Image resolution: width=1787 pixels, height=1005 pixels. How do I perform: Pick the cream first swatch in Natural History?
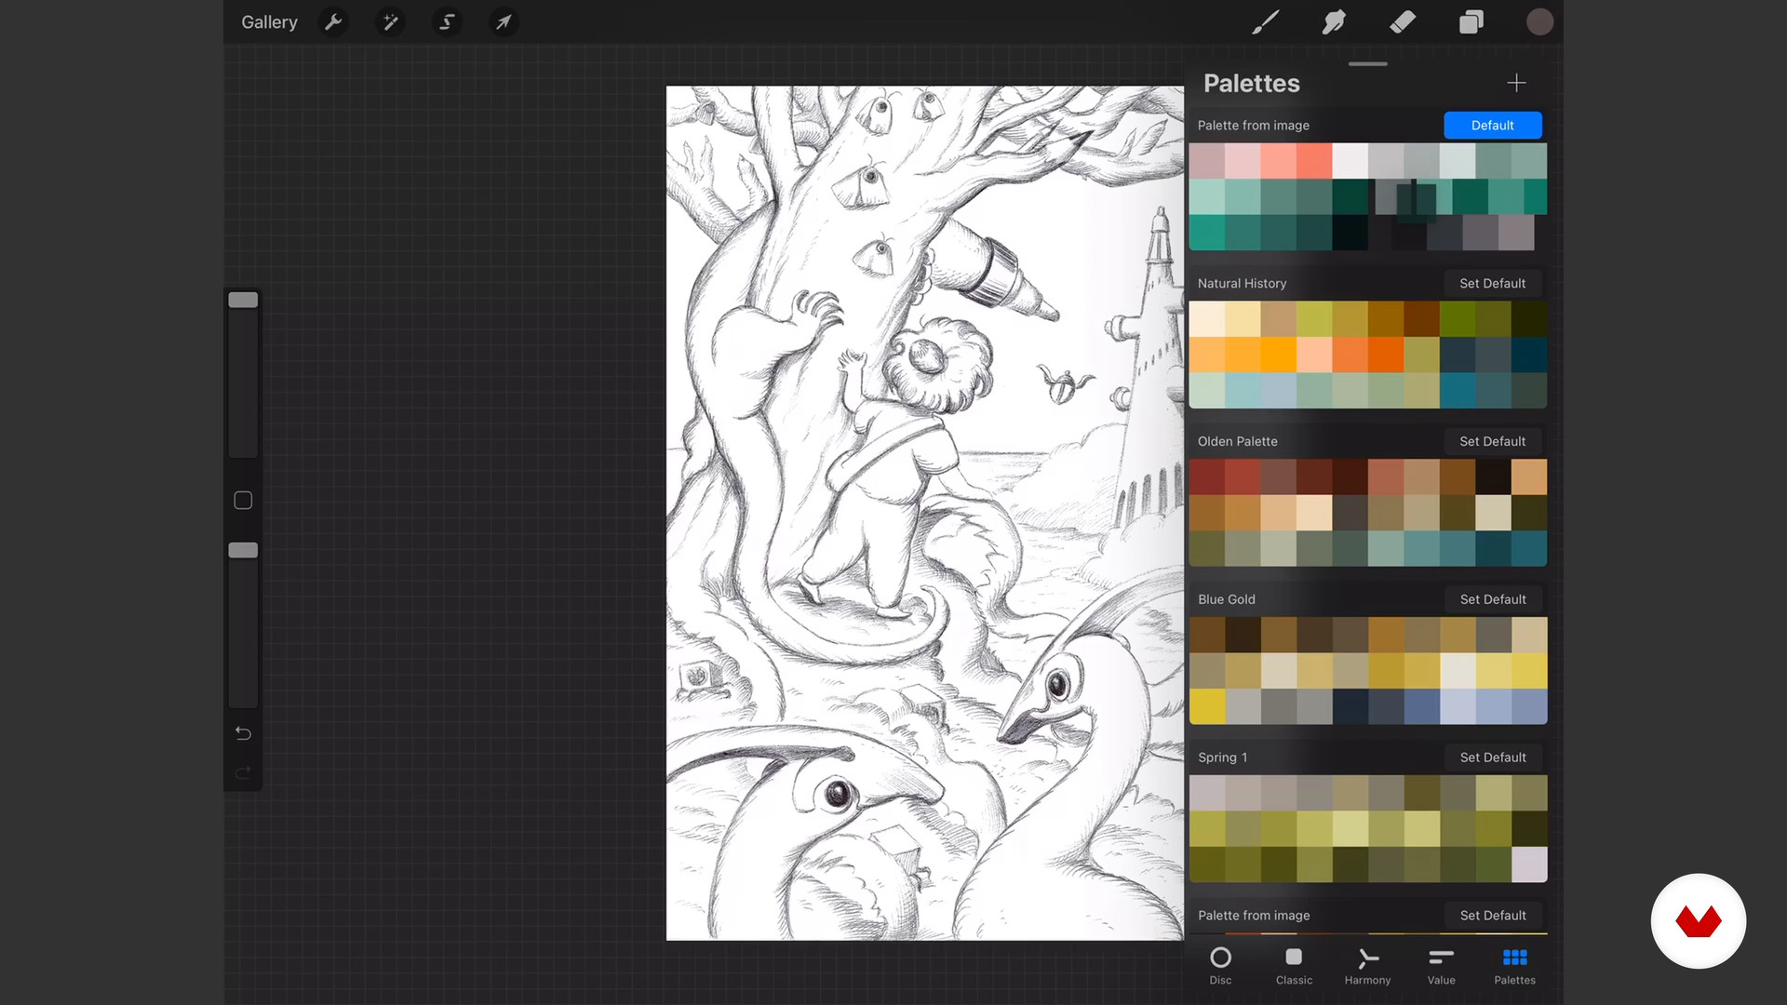[1207, 318]
